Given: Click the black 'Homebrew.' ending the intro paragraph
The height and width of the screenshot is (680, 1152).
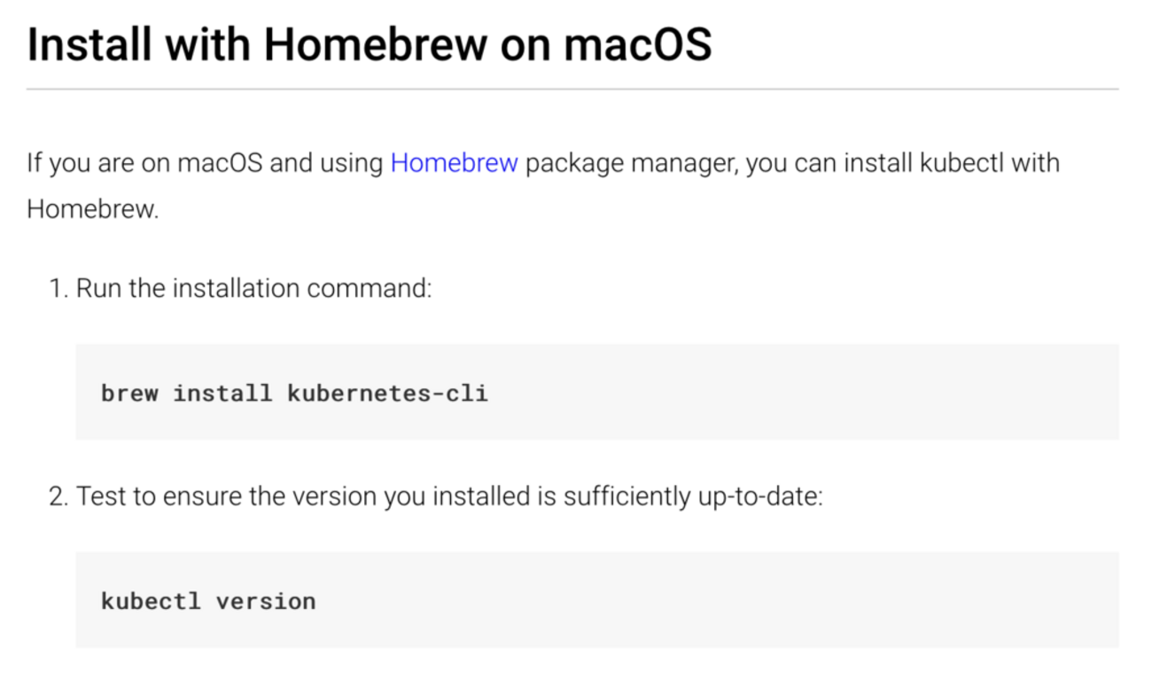Looking at the screenshot, I should (x=93, y=209).
